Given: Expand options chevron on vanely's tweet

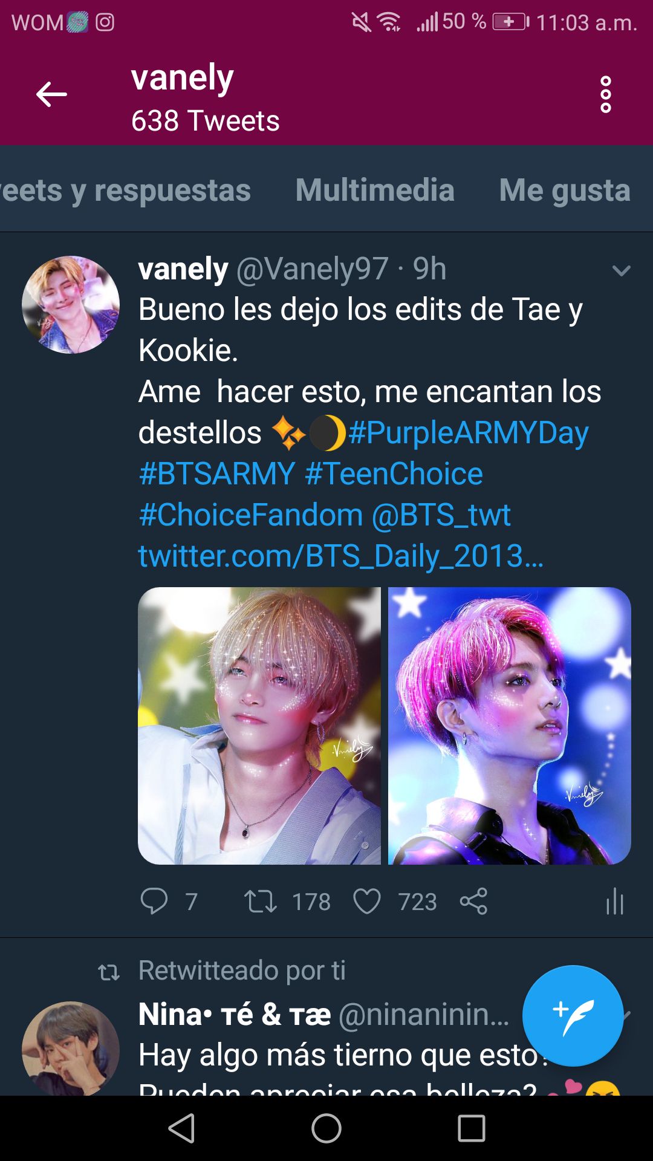Looking at the screenshot, I should tap(622, 270).
